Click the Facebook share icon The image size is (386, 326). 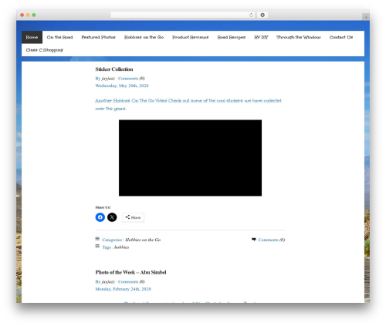[100, 217]
